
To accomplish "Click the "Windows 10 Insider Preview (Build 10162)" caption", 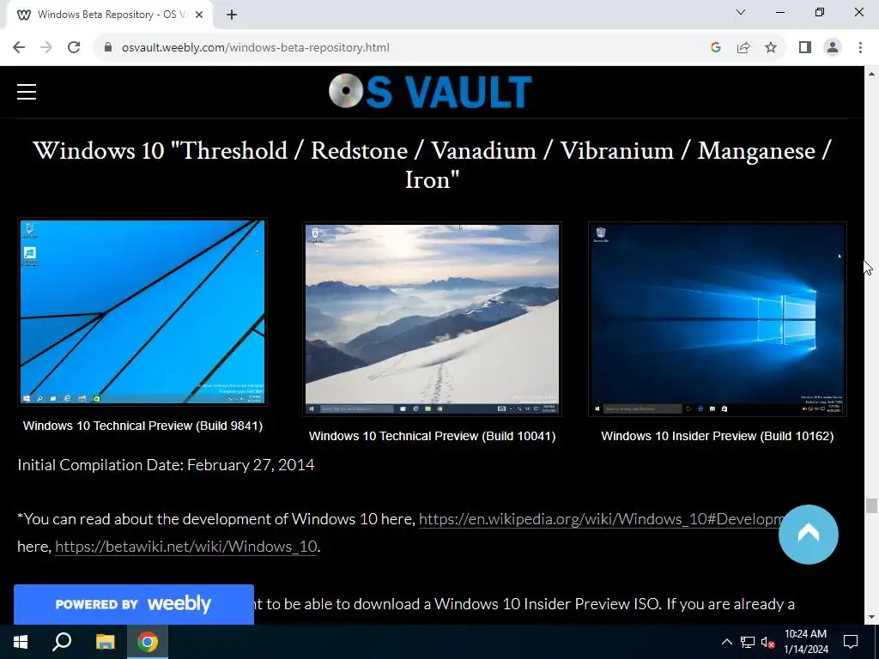I will point(717,436).
